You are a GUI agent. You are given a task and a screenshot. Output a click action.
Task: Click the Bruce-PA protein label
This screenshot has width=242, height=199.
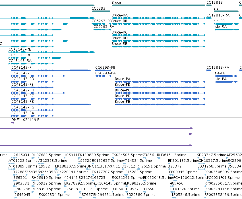point(123,79)
